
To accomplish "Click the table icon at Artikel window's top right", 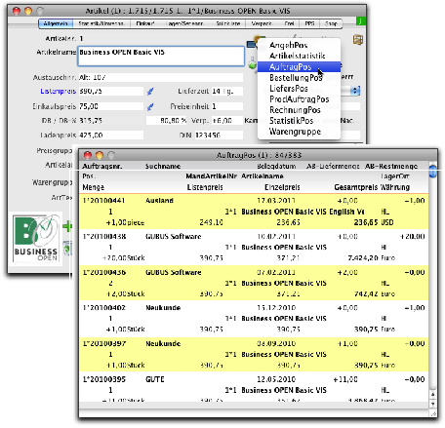I will (358, 40).
